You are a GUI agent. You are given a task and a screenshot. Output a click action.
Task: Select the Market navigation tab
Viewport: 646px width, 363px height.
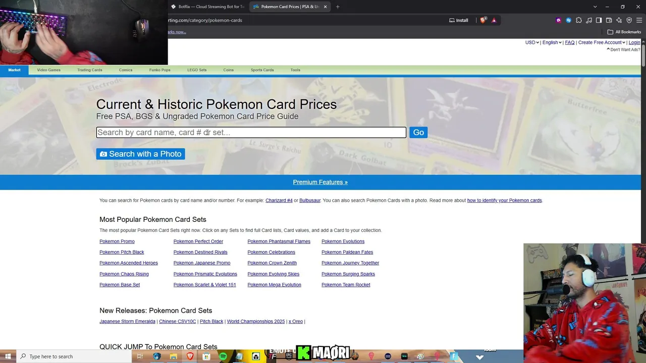(14, 70)
